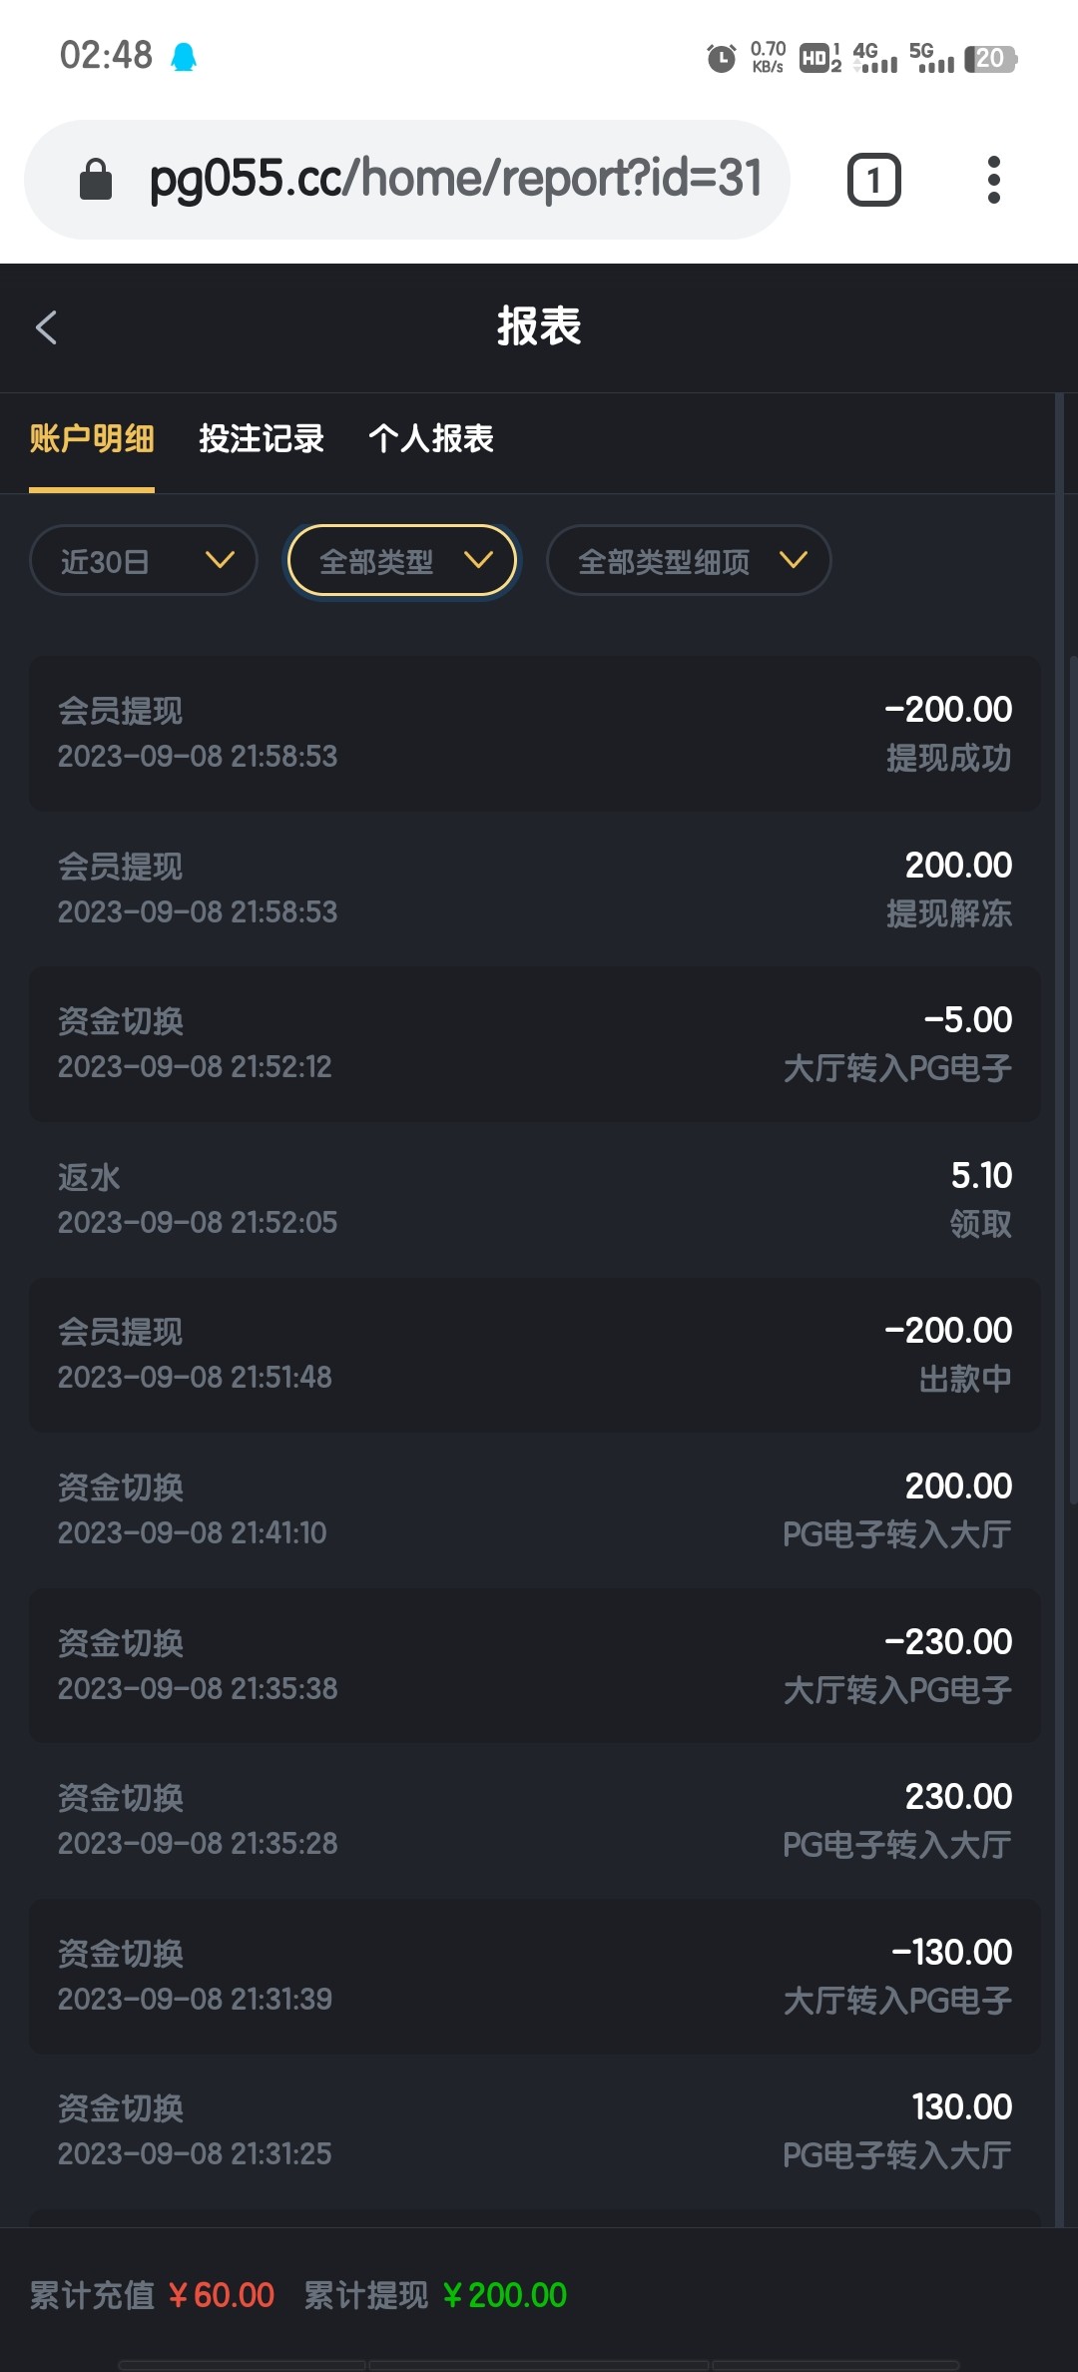Tap the alarm clock status icon
This screenshot has height=2372, width=1078.
click(x=721, y=58)
